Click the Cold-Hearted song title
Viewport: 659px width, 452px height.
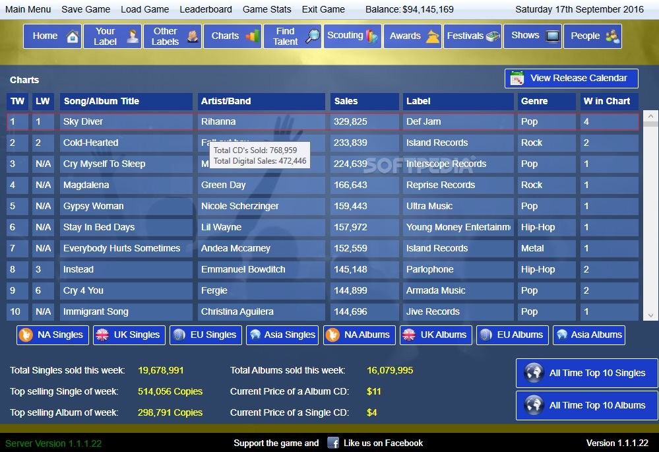point(91,143)
